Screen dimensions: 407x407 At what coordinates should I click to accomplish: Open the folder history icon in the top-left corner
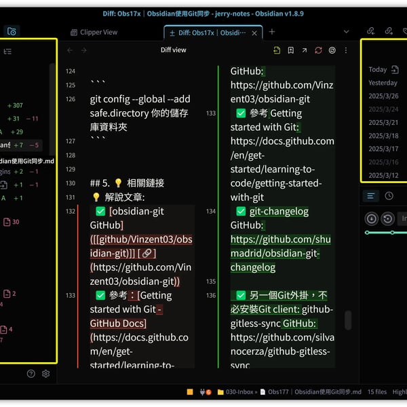(12, 31)
